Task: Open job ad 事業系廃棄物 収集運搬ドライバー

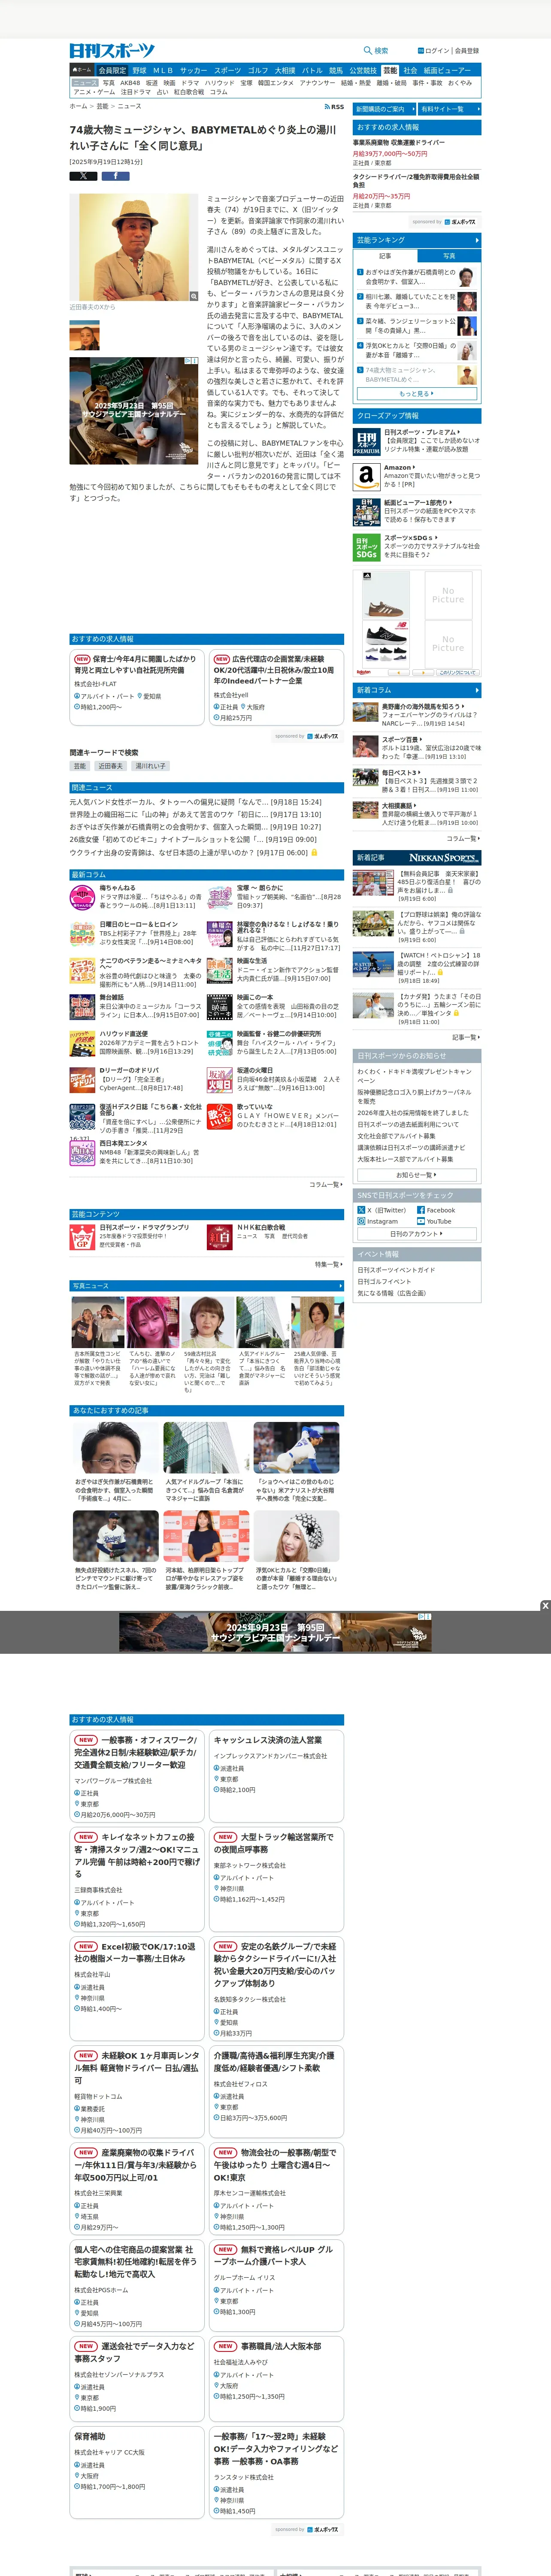Action: point(399,142)
